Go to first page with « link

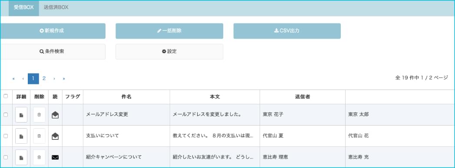[x=13, y=79]
